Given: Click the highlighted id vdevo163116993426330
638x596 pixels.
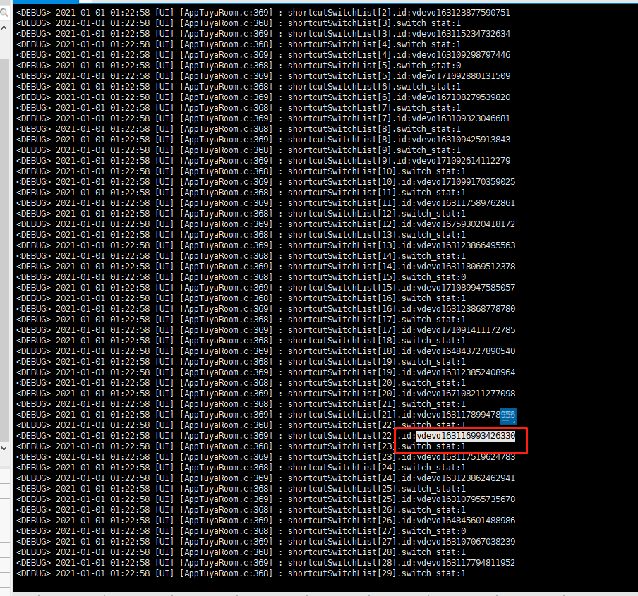Looking at the screenshot, I should point(466,436).
